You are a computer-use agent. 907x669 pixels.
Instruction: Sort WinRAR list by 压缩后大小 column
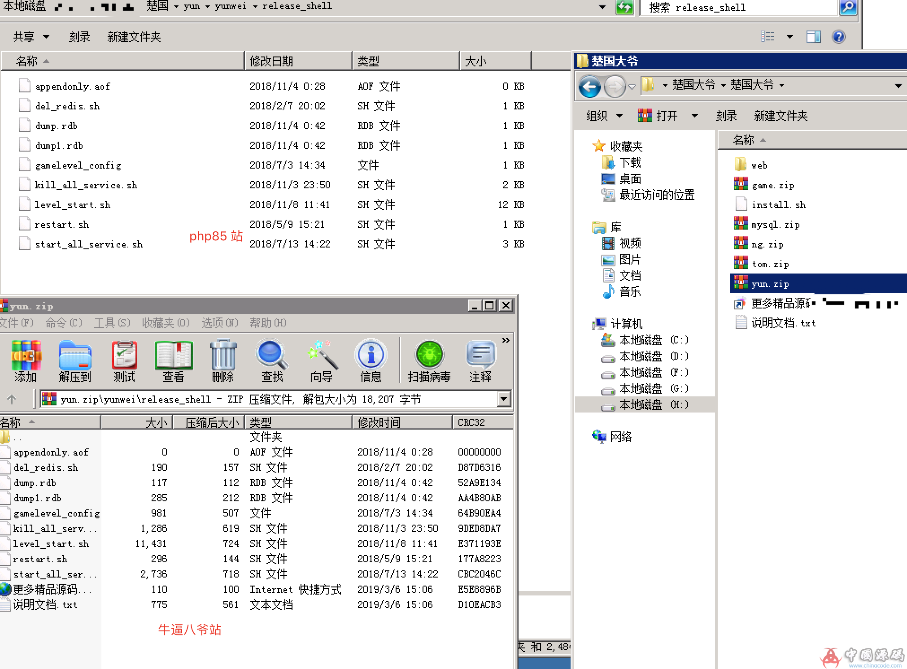click(209, 422)
